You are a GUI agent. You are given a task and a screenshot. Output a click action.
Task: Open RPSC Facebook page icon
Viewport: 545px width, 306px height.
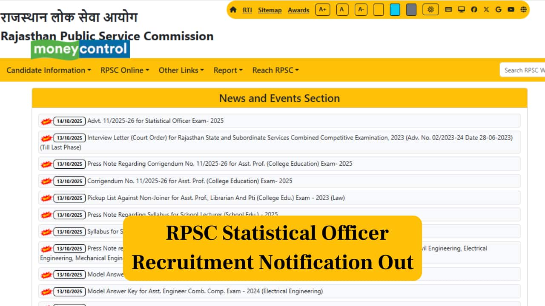pyautogui.click(x=474, y=10)
